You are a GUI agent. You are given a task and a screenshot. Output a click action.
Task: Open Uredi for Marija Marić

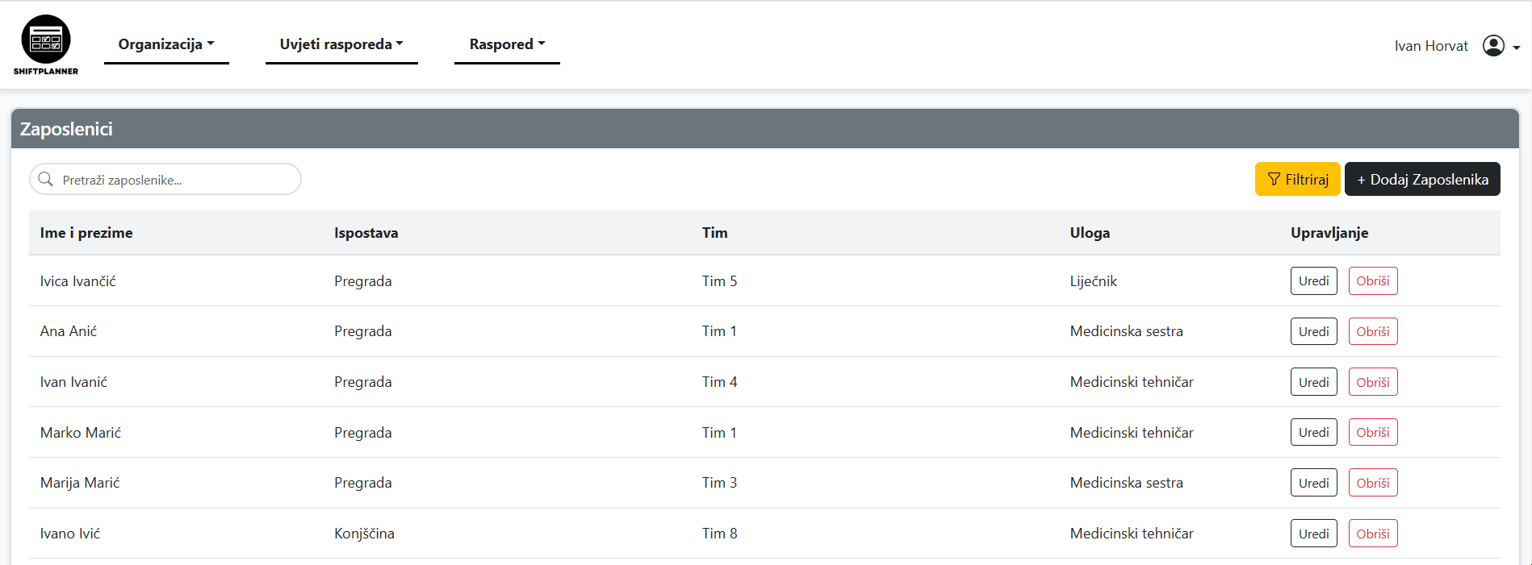tap(1313, 483)
